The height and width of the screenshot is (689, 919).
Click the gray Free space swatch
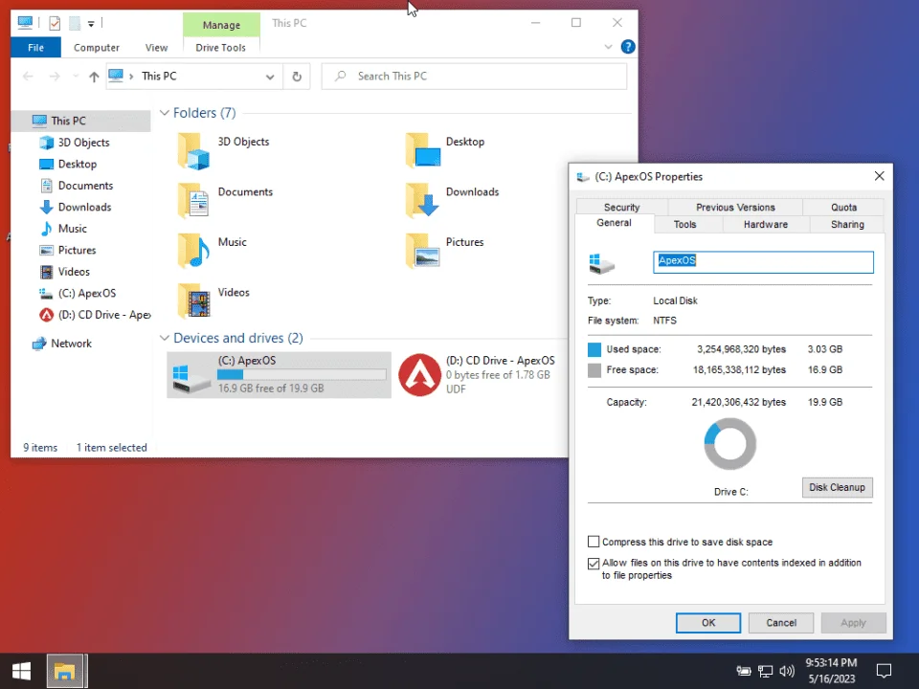[x=594, y=370]
